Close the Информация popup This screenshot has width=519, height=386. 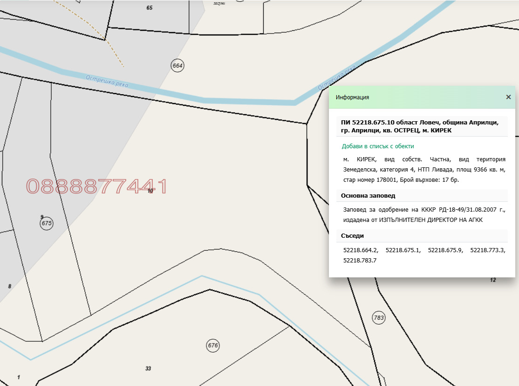(x=508, y=97)
